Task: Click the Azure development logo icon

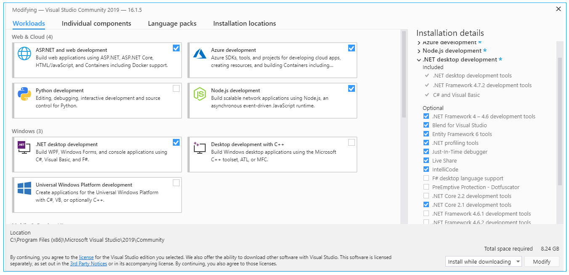Action: tap(199, 54)
